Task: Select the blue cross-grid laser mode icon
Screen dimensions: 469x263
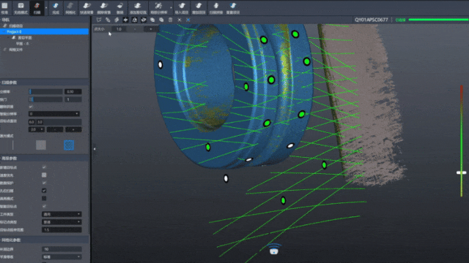Action: [69, 145]
